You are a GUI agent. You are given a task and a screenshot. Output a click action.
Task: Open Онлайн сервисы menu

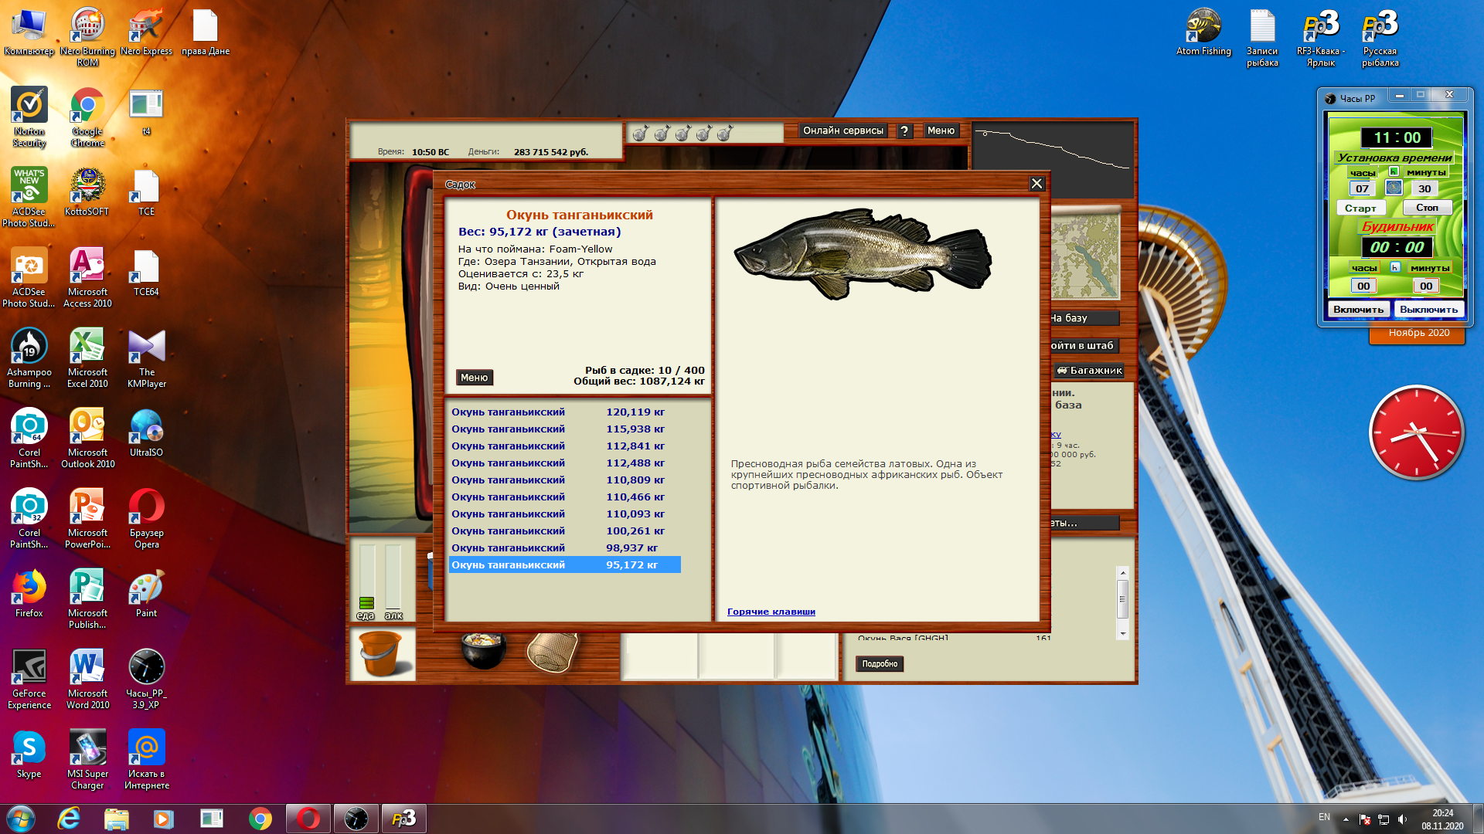[x=842, y=131]
